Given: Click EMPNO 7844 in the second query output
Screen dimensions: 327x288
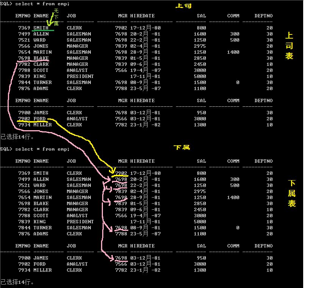Looking at the screenshot, I should [x=24, y=228].
